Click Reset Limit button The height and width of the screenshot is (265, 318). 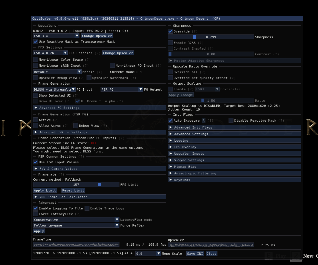[73, 190]
